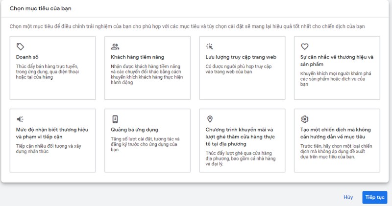
Task: Click the price tag icon for Doanh số
Action: tap(20, 46)
